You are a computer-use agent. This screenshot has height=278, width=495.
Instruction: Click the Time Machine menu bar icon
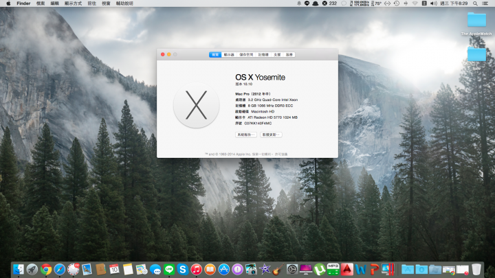click(x=397, y=3)
